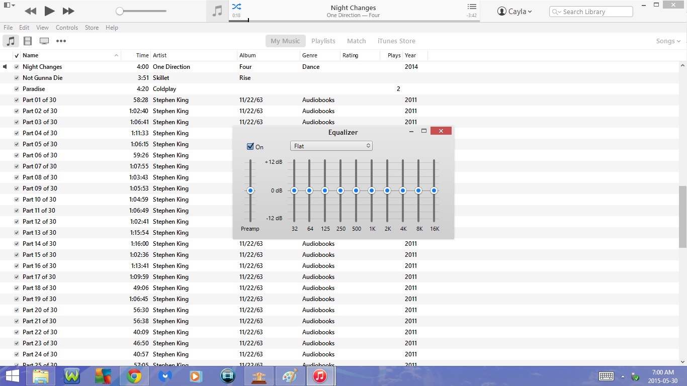The image size is (687, 386).
Task: Switch to the Playlists tab
Action: (323, 41)
